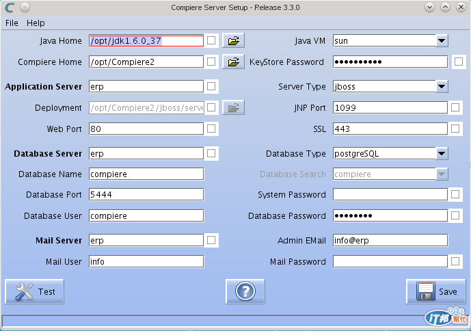Image resolution: width=471 pixels, height=331 pixels.
Task: Open the Deployment folder browser
Action: pyautogui.click(x=233, y=107)
